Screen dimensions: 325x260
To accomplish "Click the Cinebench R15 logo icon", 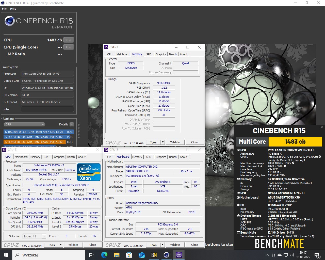I will coord(10,21).
